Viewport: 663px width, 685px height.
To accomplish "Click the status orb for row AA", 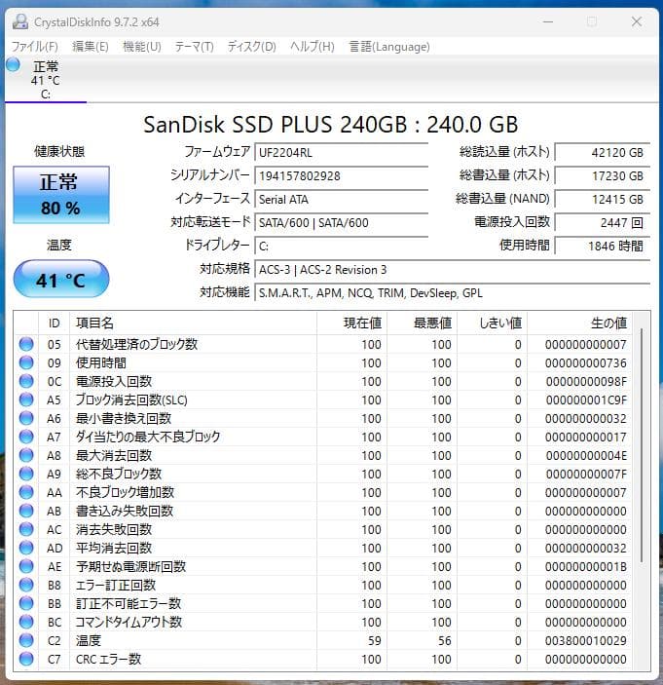I will [x=26, y=492].
